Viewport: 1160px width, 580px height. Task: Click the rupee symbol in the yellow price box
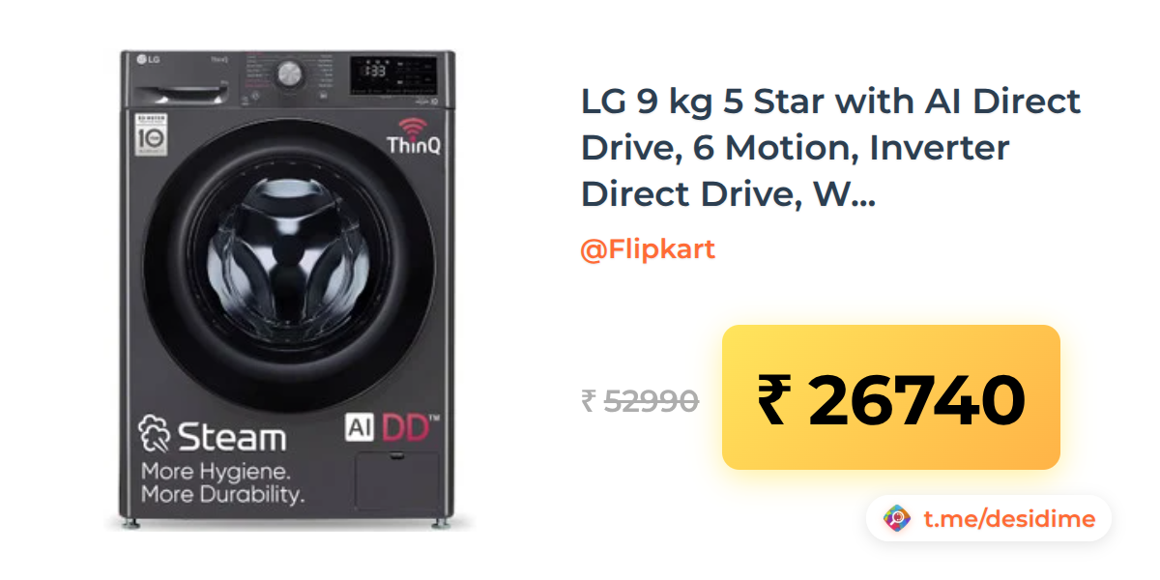point(774,399)
